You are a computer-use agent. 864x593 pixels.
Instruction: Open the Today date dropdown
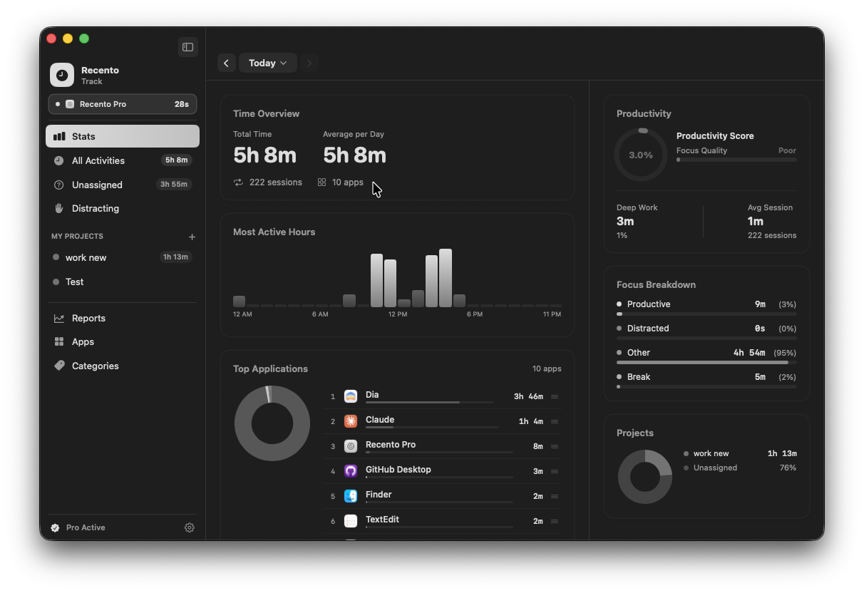[268, 63]
